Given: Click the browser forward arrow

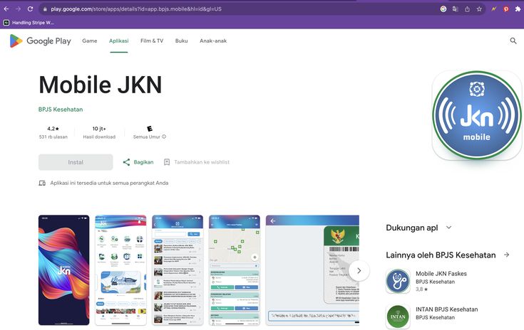Looking at the screenshot, I should click(18, 9).
